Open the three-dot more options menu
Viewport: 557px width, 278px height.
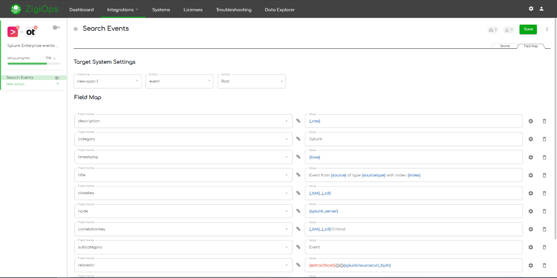pyautogui.click(x=547, y=29)
